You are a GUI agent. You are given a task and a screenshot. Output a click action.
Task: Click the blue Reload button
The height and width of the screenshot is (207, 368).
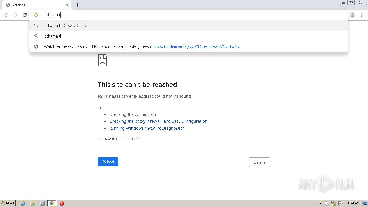(108, 162)
